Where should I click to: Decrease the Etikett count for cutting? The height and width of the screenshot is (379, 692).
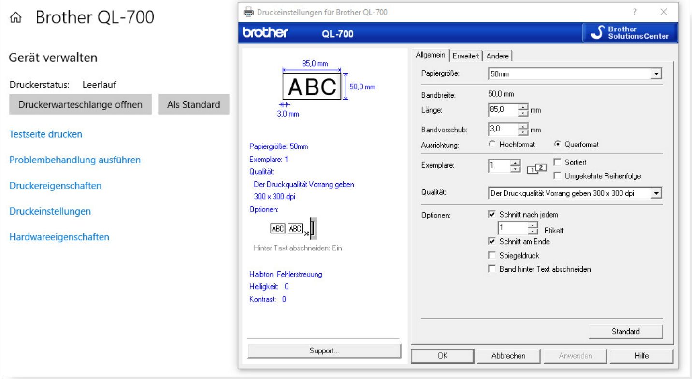pos(533,231)
